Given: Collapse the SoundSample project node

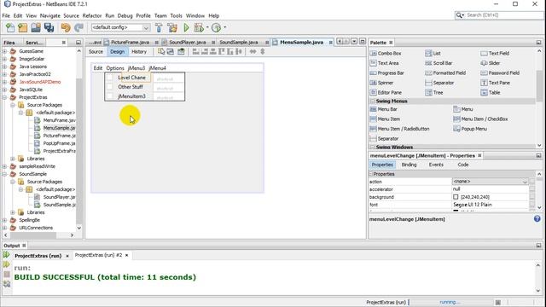Looking at the screenshot, I should 4,174.
